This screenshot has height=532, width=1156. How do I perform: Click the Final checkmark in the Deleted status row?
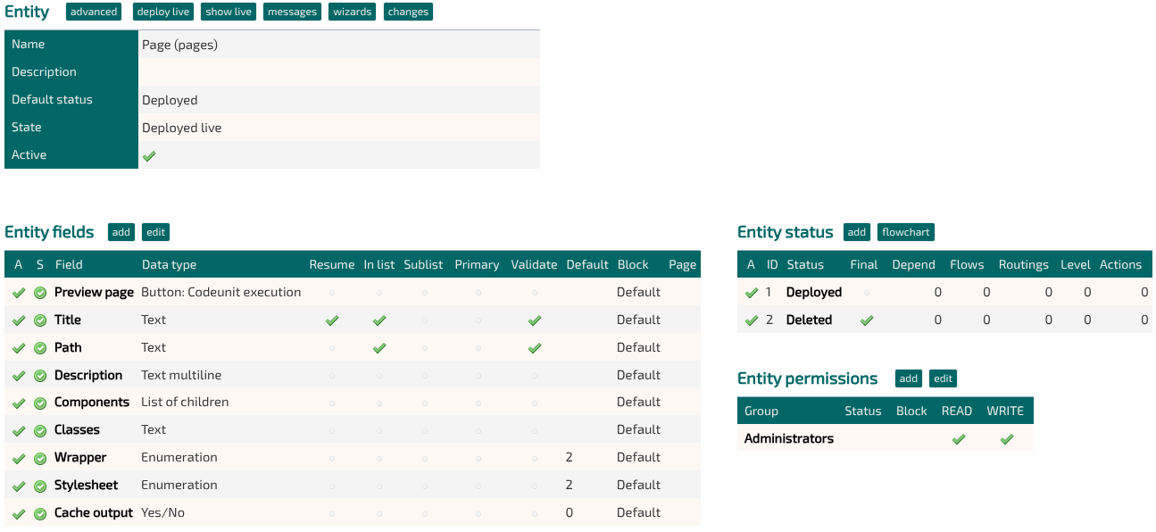[866, 320]
